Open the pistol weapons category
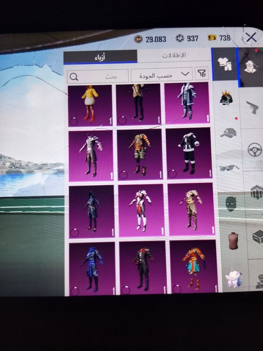The height and width of the screenshot is (351, 263). [x=253, y=107]
